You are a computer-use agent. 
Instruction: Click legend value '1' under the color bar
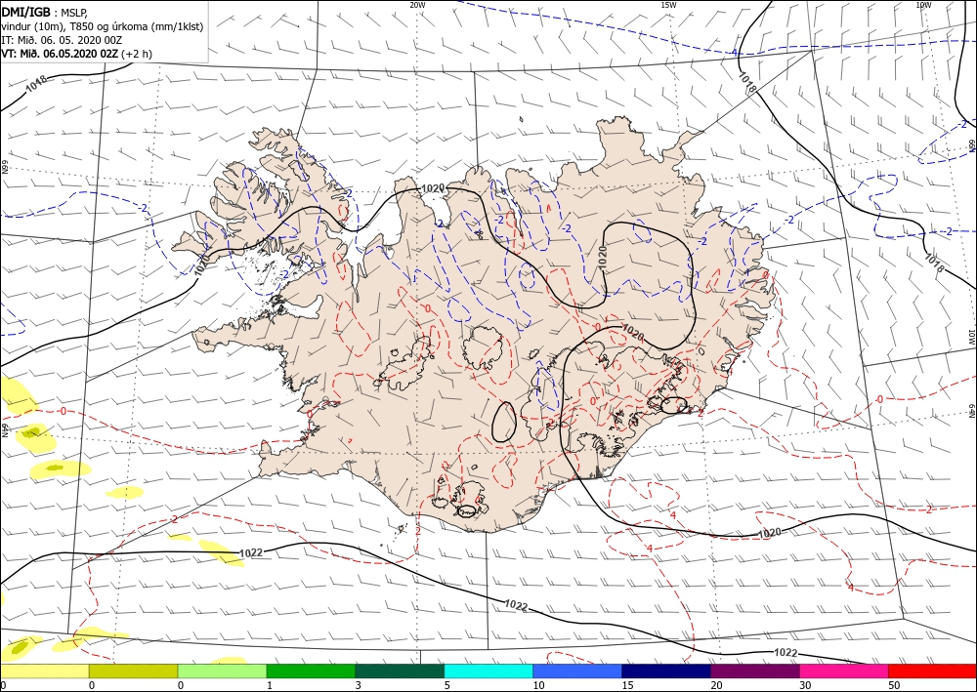(270, 685)
